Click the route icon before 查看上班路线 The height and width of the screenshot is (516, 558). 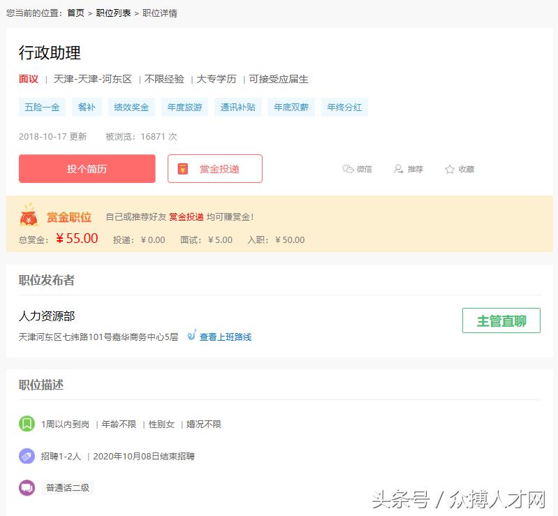(x=192, y=335)
